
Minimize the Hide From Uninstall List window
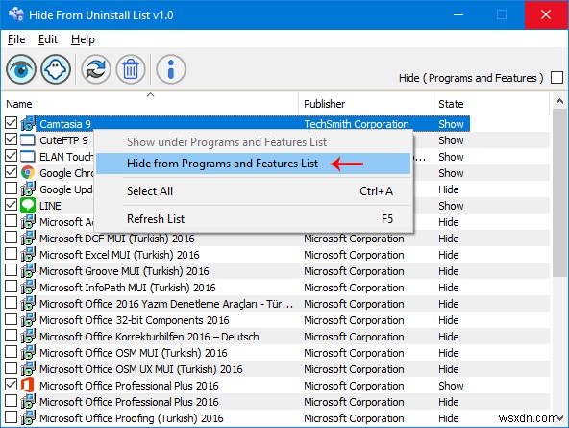tap(458, 14)
